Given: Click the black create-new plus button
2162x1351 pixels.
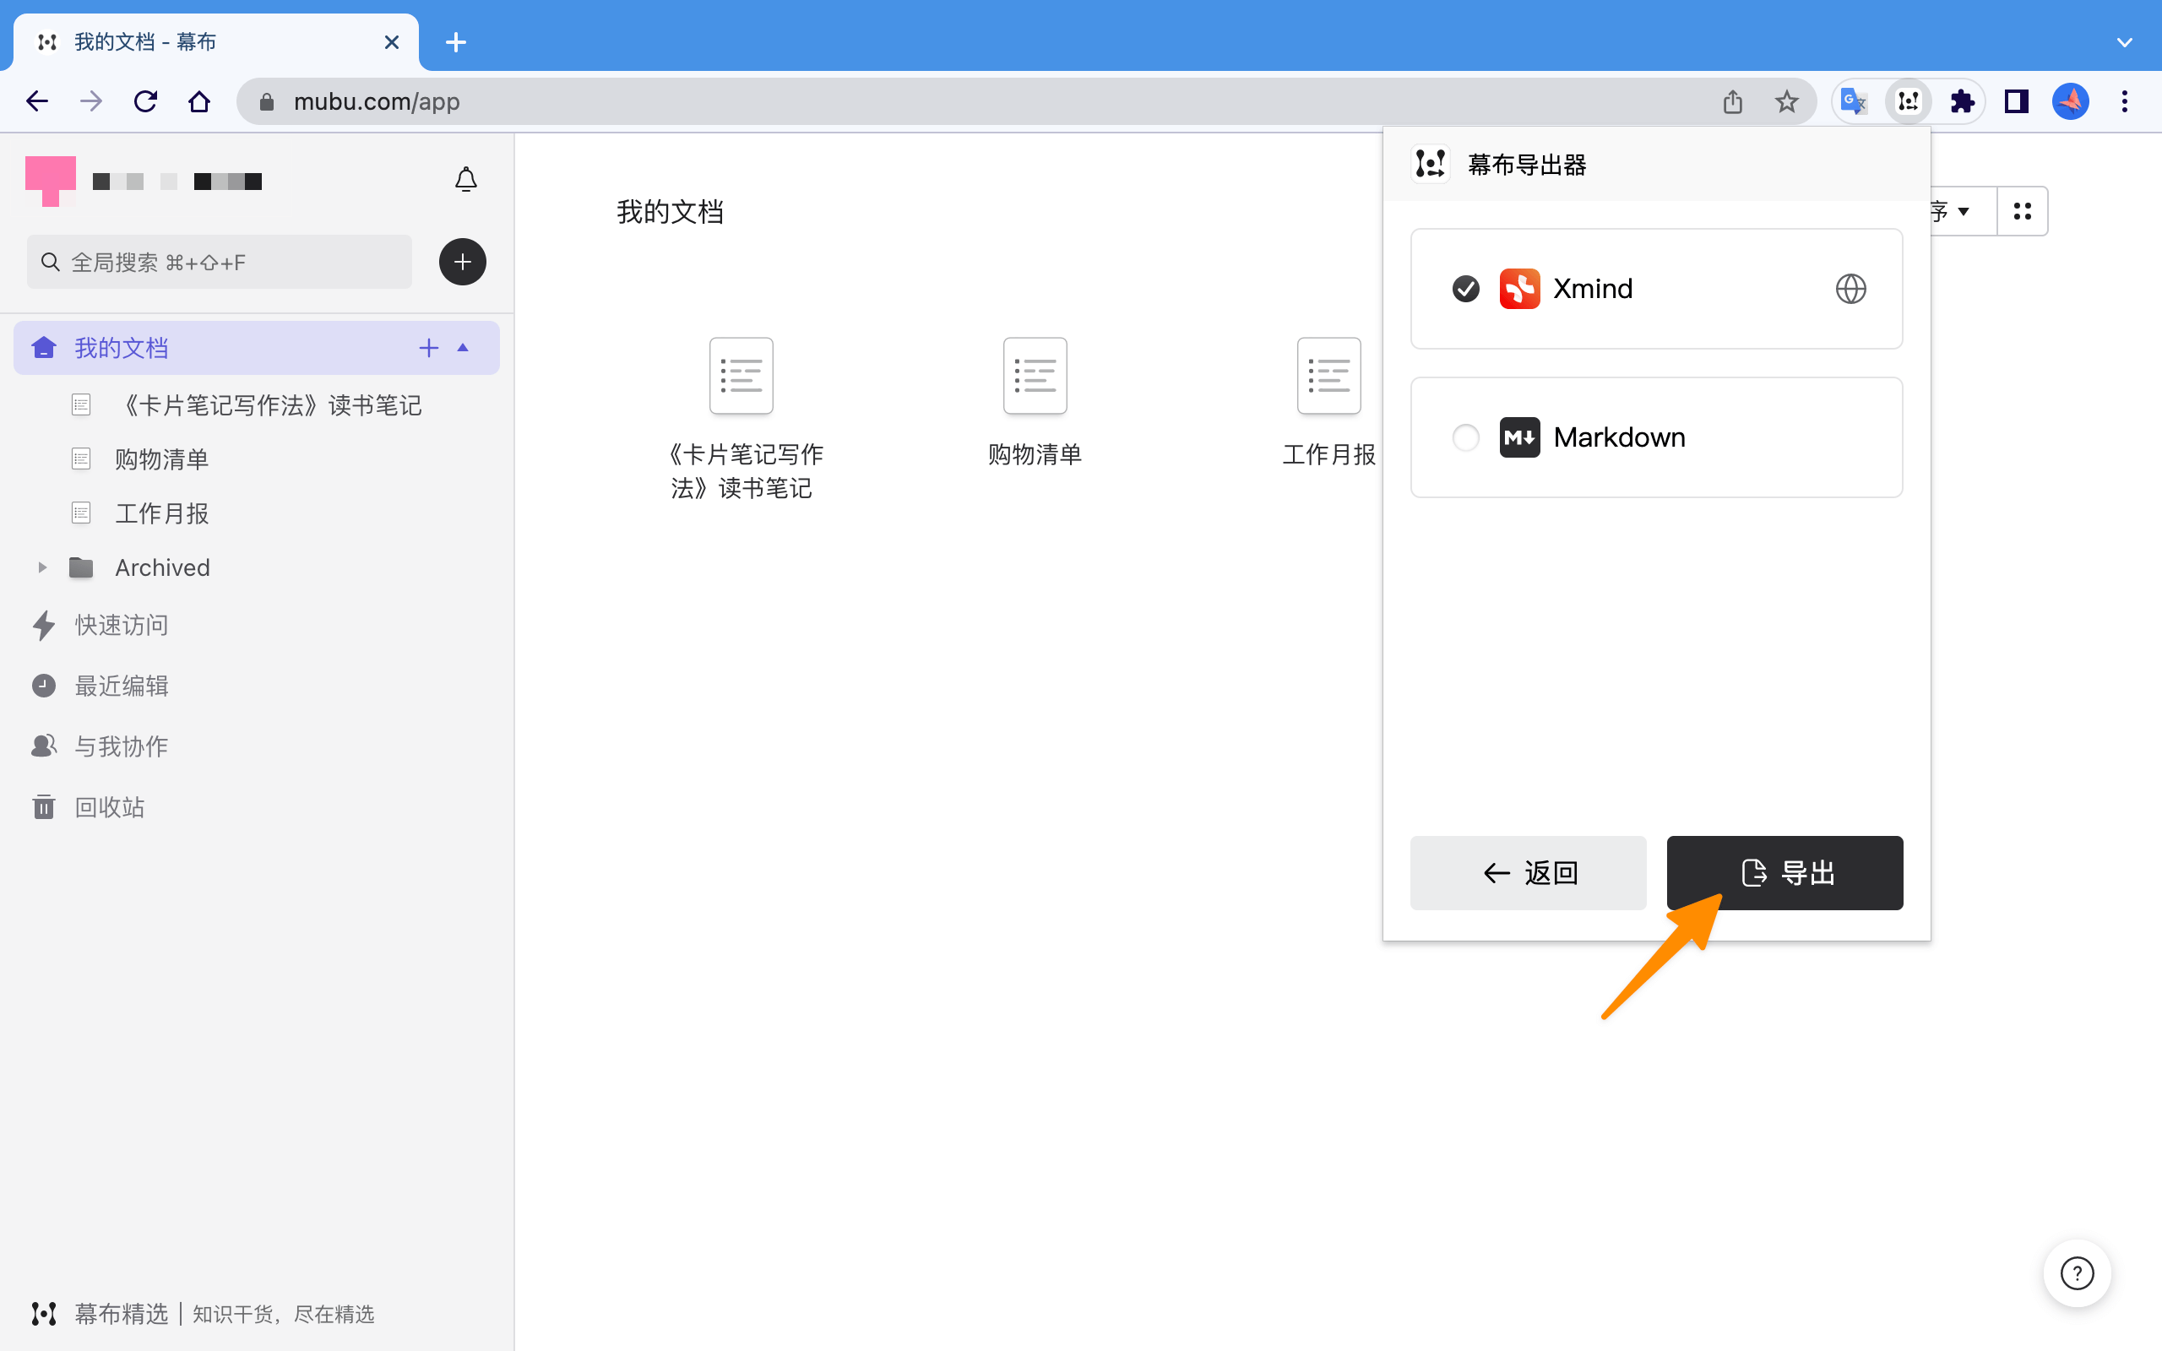Looking at the screenshot, I should point(462,262).
